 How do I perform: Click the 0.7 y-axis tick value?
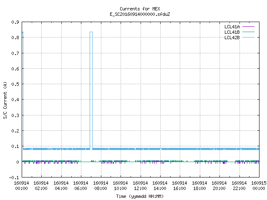pyautogui.click(x=15, y=53)
